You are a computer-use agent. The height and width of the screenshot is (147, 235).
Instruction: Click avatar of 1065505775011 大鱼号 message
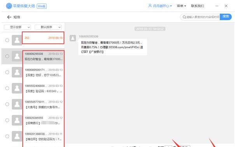tap(17, 104)
